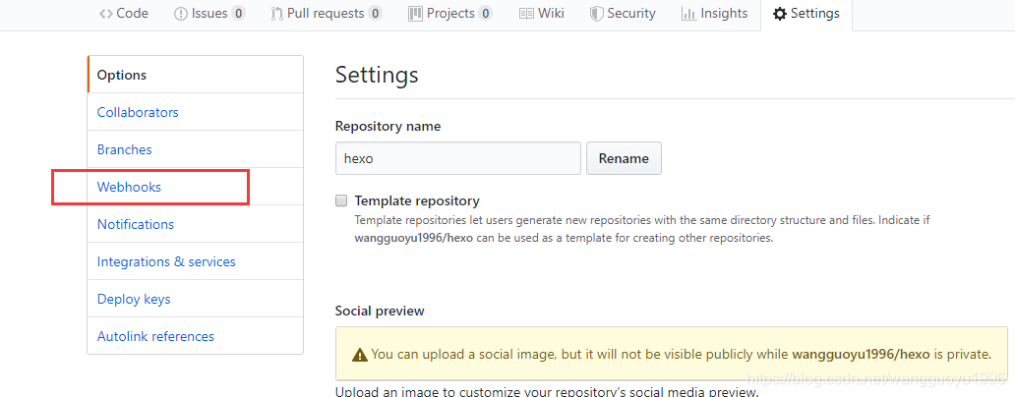Open Deploy keys settings
Viewport: 1015px width, 397px height.
[195, 299]
